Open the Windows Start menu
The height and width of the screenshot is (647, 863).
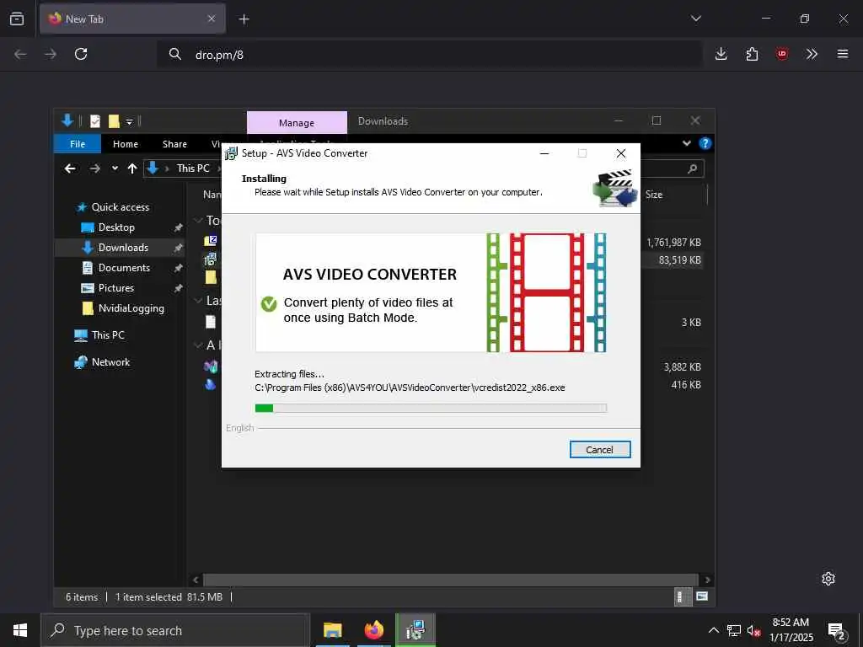click(20, 630)
